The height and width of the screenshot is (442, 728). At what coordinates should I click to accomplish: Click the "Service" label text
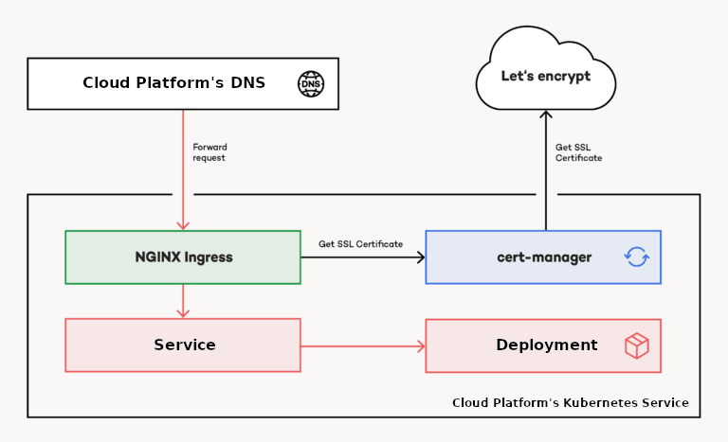pyautogui.click(x=185, y=345)
